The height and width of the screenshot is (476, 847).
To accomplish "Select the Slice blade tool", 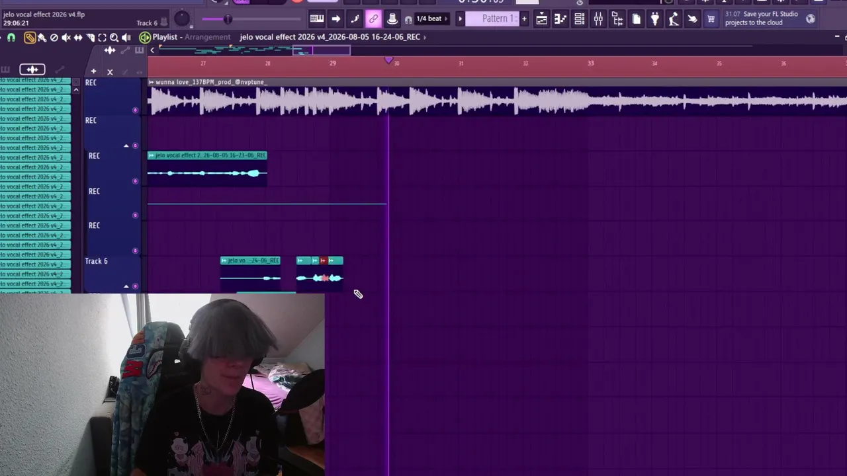I will [x=90, y=38].
